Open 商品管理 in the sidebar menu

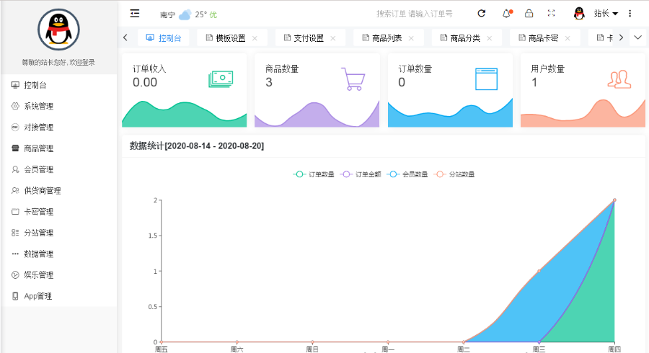tap(39, 148)
